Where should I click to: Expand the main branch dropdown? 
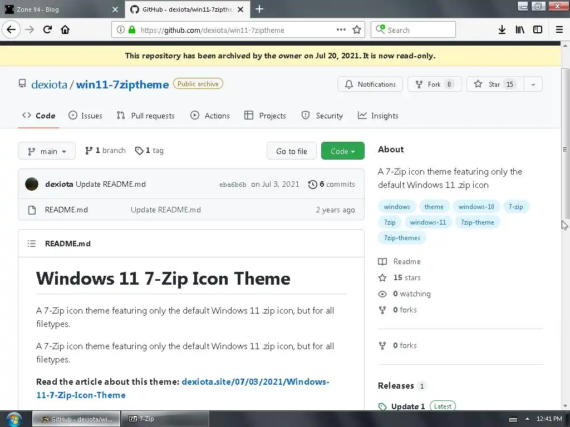[x=47, y=151]
